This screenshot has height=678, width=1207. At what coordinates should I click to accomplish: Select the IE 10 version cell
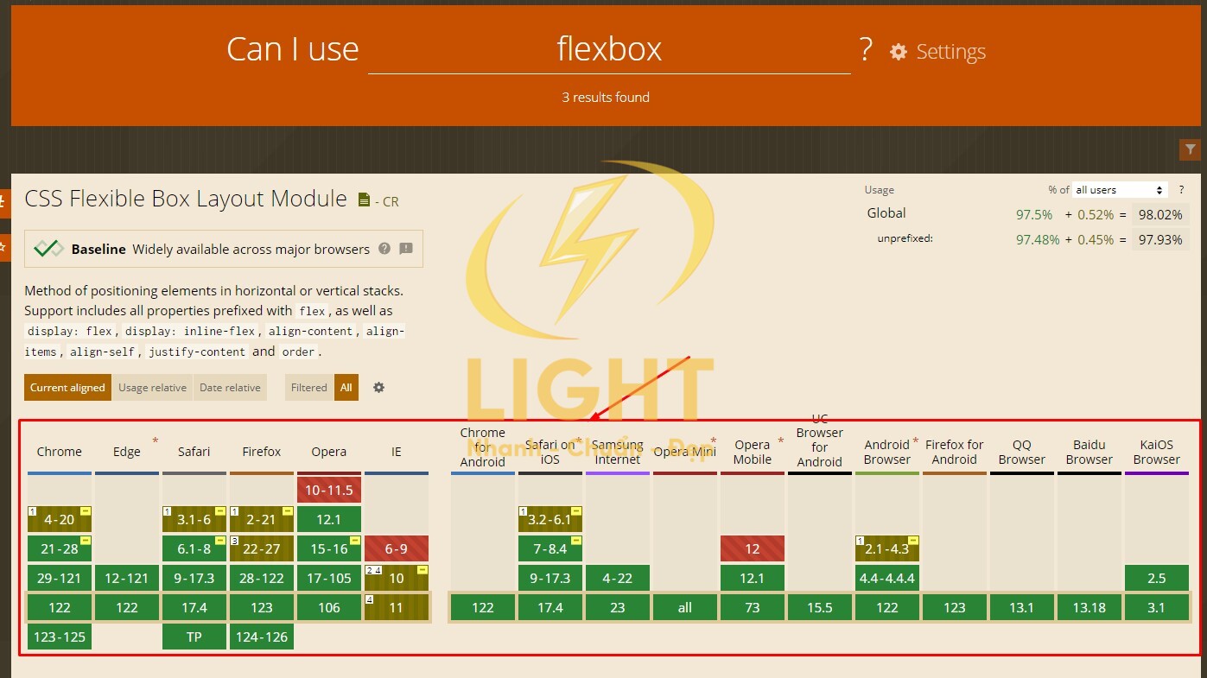pos(397,578)
